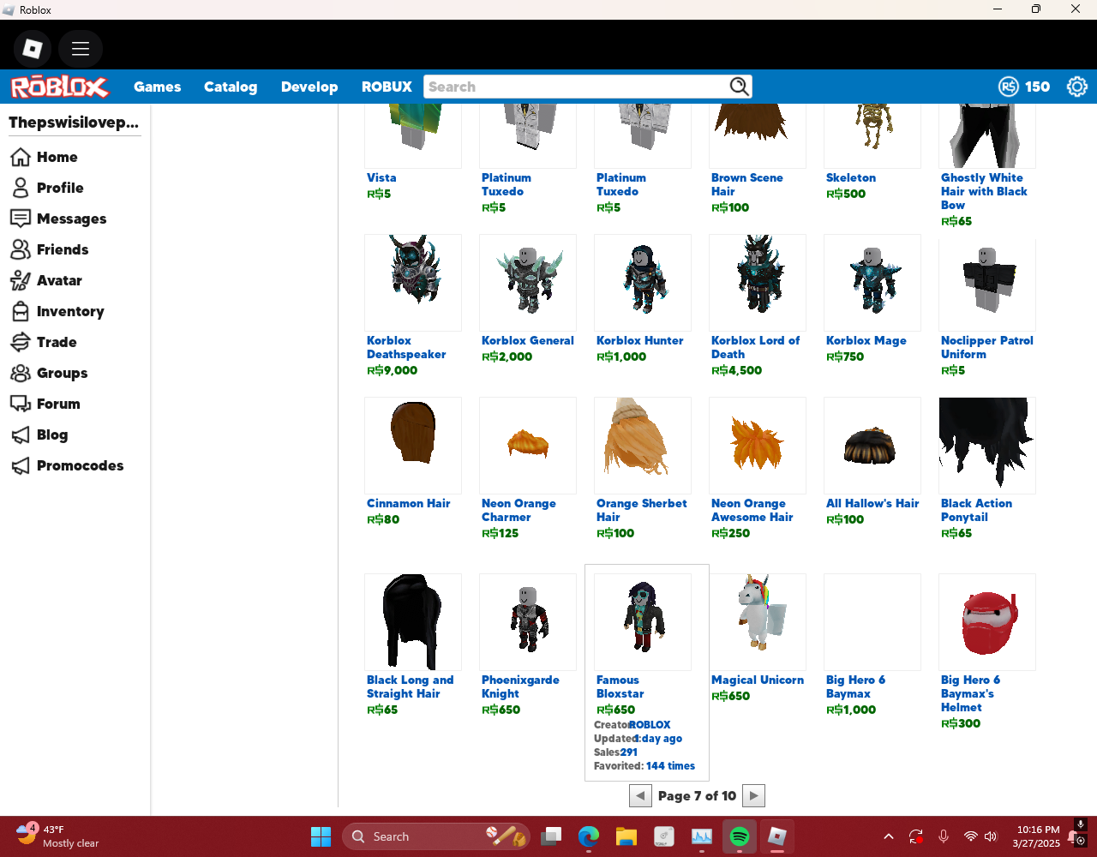Click the Roblox app logo button
This screenshot has width=1097, height=857.
(33, 49)
